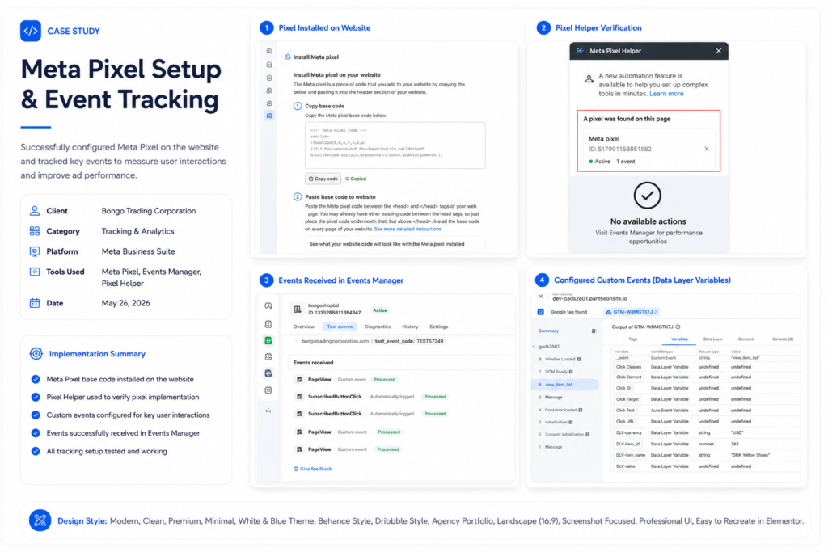Click the Category grid icon

click(35, 231)
